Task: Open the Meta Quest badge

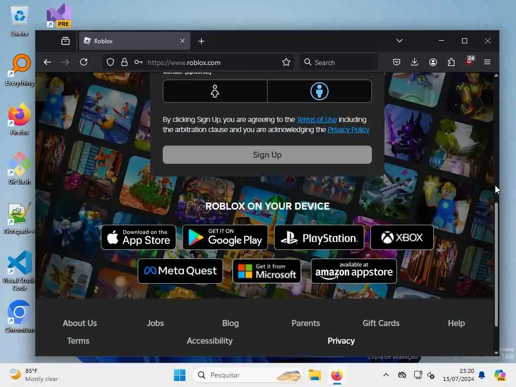Action: coord(180,271)
